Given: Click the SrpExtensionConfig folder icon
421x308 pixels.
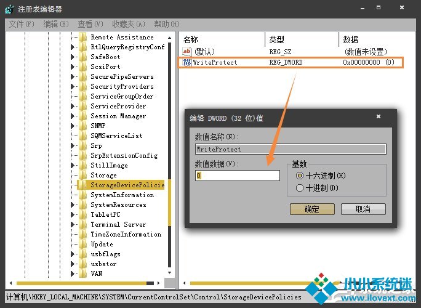Looking at the screenshot, I should click(83, 155).
